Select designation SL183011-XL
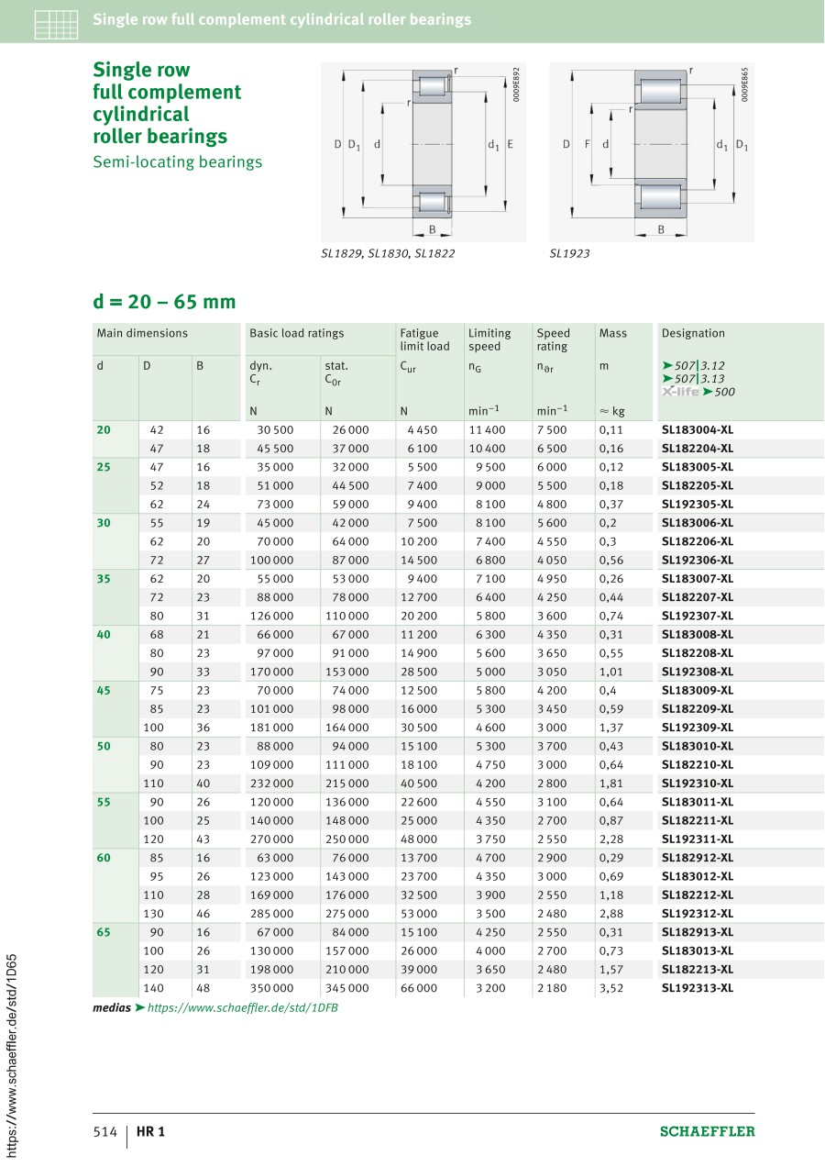 coord(698,802)
